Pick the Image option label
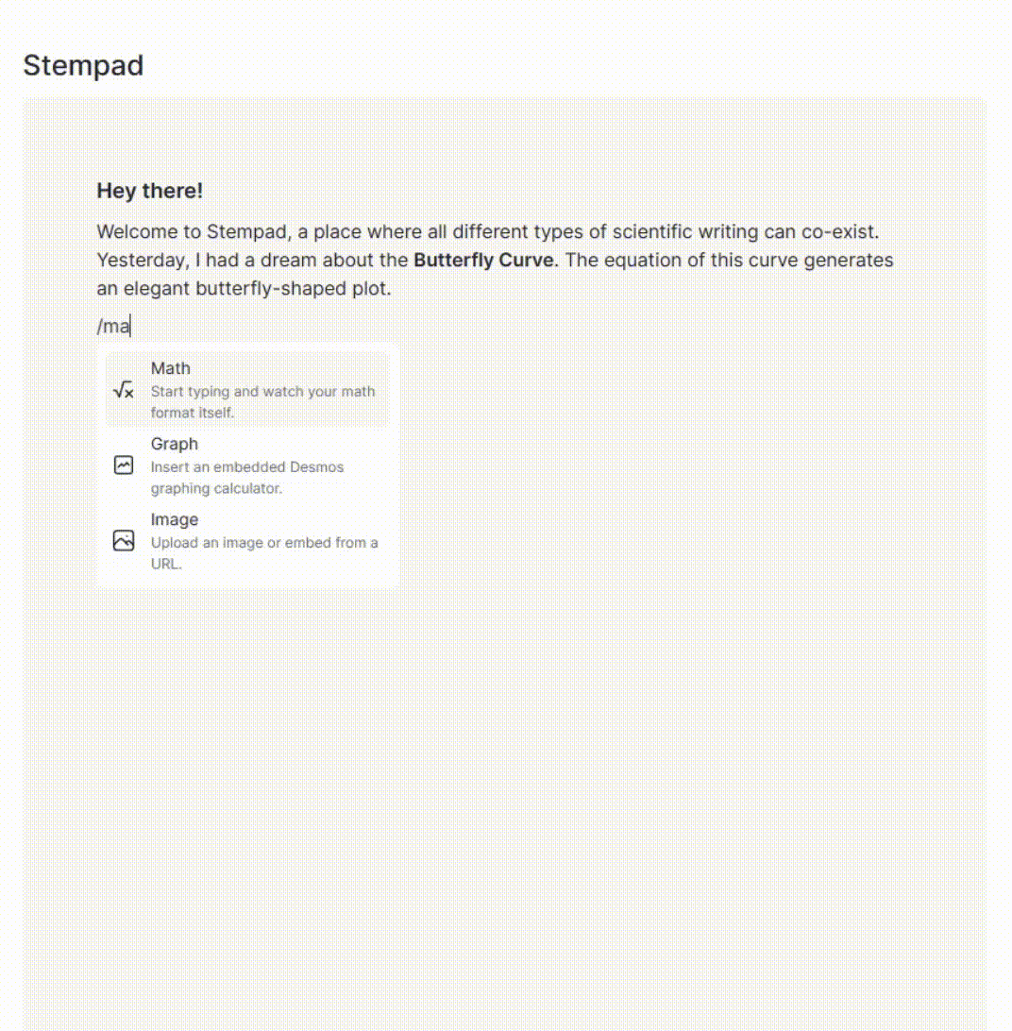This screenshot has width=1012, height=1031. [x=174, y=519]
